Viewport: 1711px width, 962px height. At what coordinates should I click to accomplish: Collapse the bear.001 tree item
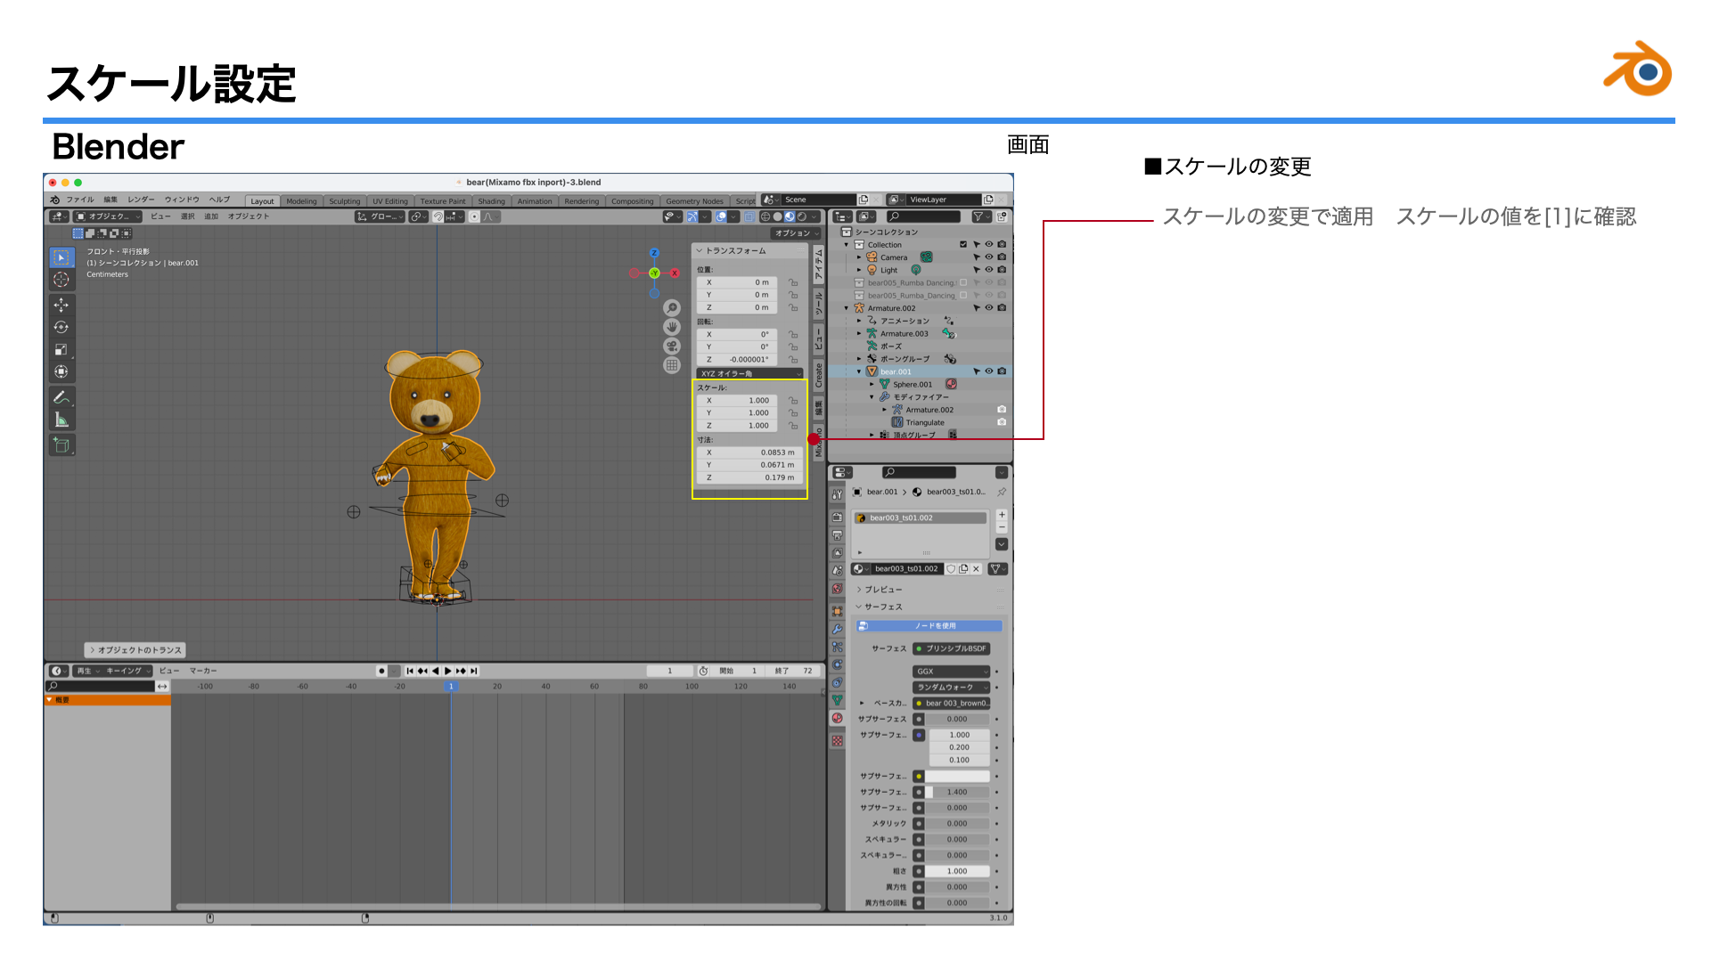(x=859, y=372)
